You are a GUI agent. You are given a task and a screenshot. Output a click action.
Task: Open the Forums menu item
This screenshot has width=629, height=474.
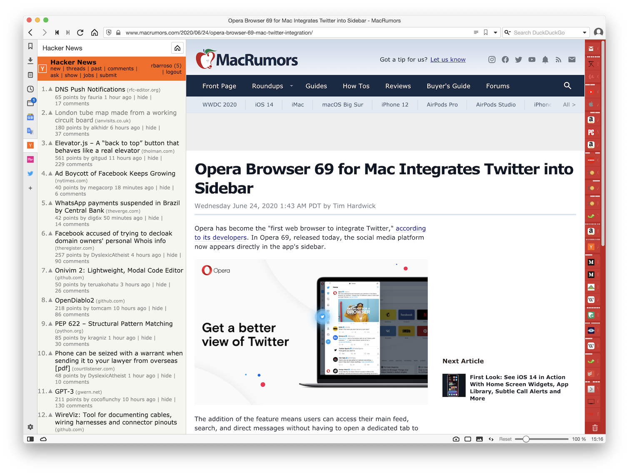point(498,86)
